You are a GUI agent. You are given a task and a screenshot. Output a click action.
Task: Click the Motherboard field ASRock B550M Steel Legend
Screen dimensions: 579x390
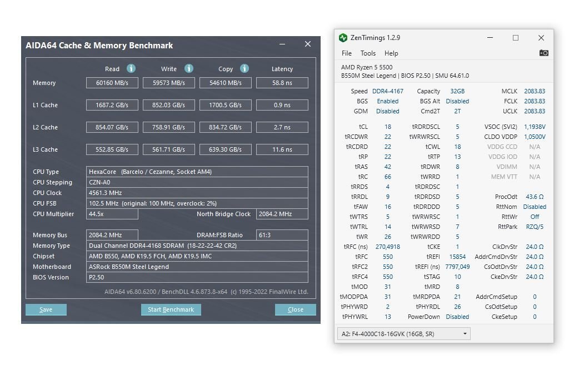click(x=197, y=267)
